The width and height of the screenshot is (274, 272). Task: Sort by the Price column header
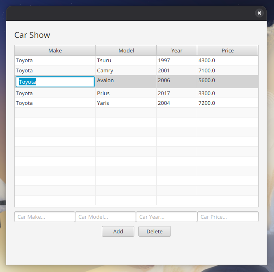pyautogui.click(x=227, y=50)
